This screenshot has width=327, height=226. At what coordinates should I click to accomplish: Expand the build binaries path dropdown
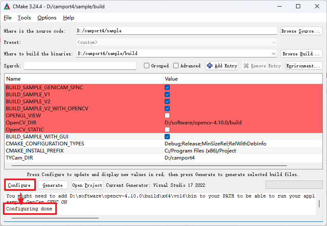coord(274,54)
